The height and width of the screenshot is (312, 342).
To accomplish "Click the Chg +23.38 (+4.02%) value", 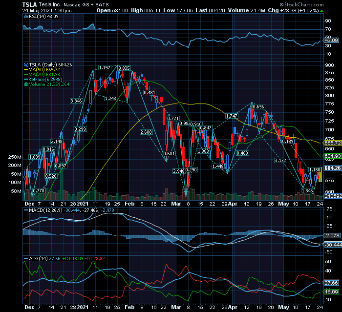I will pyautogui.click(x=293, y=10).
